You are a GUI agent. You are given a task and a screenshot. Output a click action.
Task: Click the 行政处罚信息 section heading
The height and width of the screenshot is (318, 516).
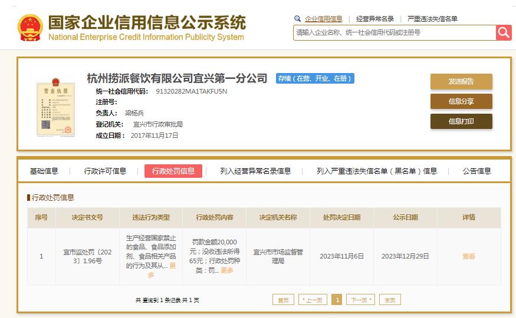[x=52, y=197]
